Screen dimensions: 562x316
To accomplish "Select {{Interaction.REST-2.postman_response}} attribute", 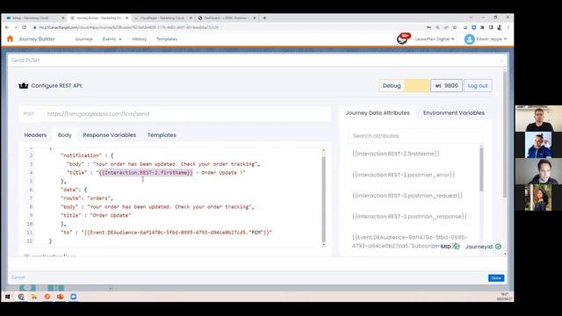I will [409, 217].
